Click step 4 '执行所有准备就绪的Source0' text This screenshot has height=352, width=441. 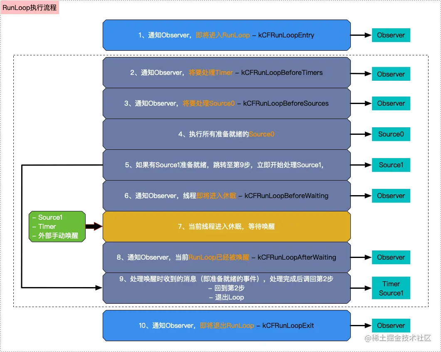[x=227, y=134]
